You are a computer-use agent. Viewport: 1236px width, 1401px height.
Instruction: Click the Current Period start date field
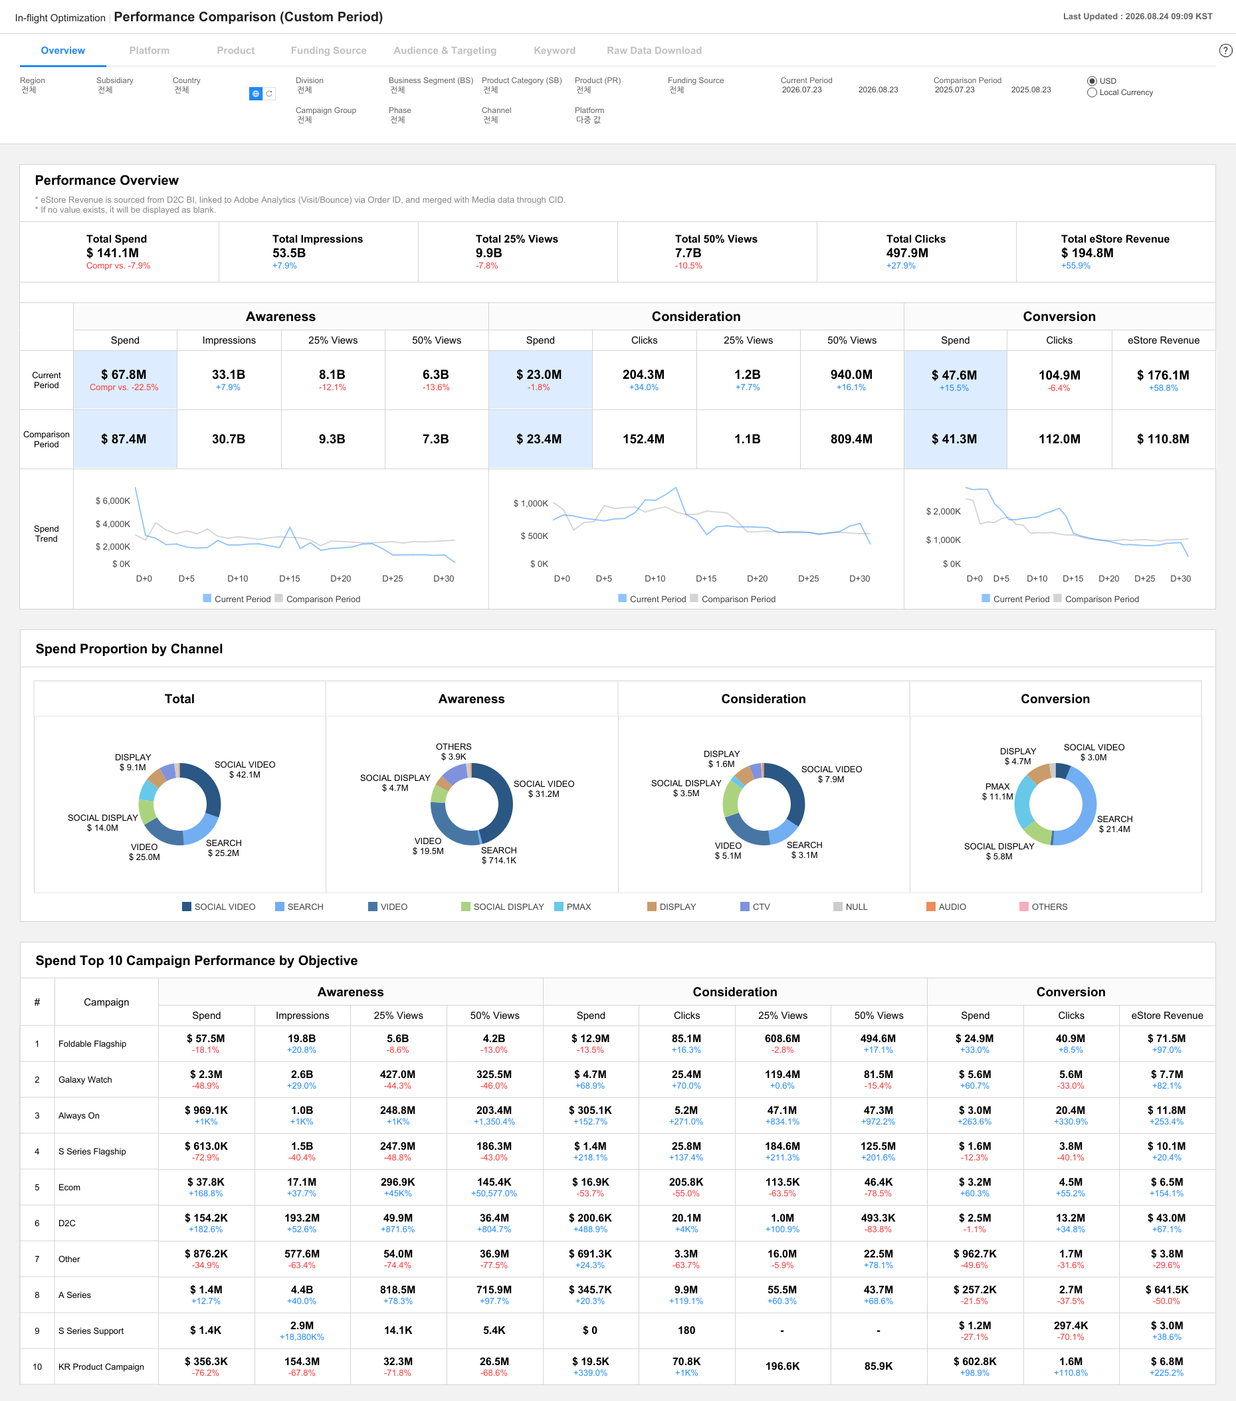(802, 90)
